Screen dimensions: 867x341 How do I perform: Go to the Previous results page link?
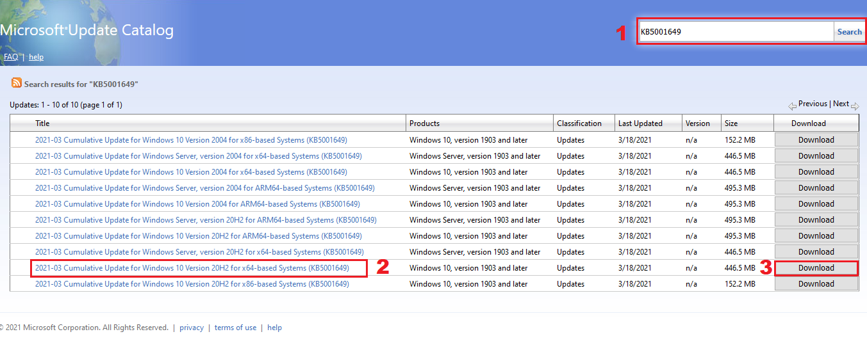point(813,104)
